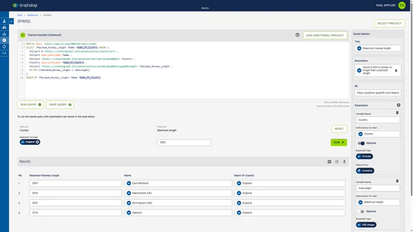Open the import/download sidebar icon
The image size is (413, 232).
[4, 34]
